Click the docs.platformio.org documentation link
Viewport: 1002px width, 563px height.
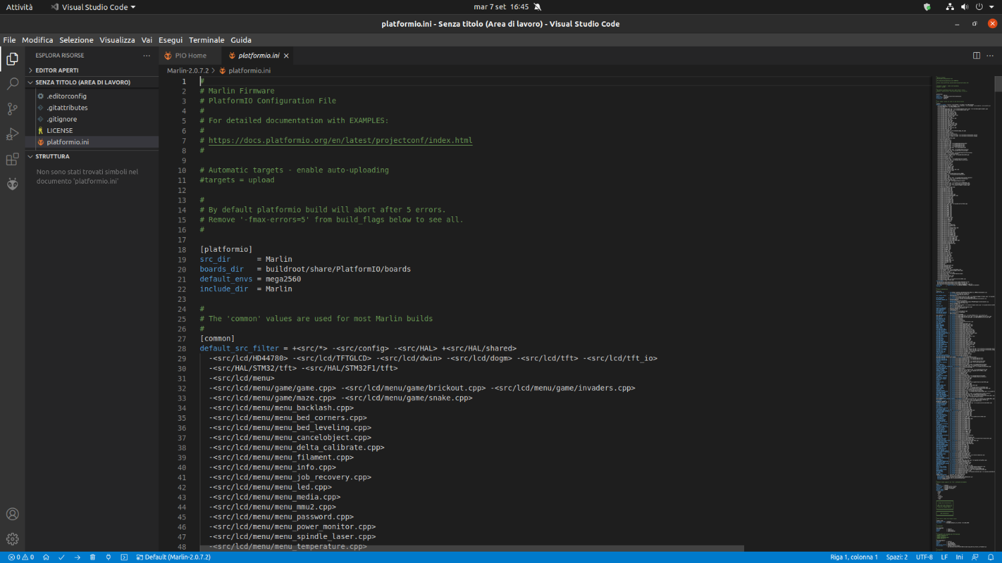(340, 140)
